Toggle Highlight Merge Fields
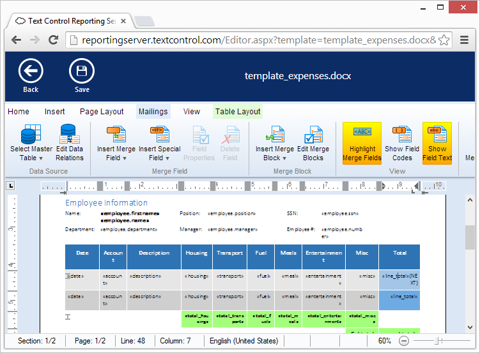Image resolution: width=480 pixels, height=353 pixels. pos(362,144)
